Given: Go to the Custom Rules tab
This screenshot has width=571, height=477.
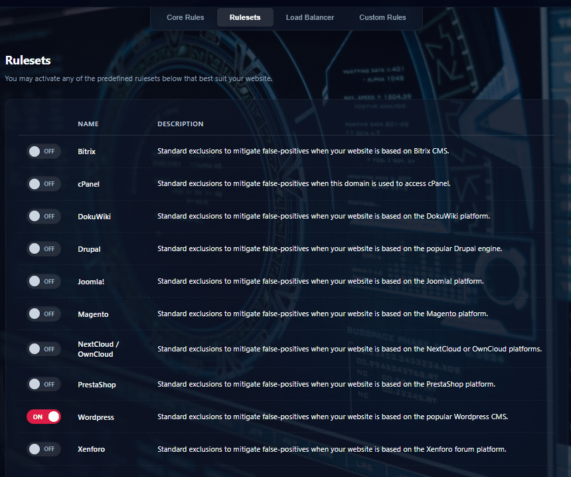Looking at the screenshot, I should 382,17.
